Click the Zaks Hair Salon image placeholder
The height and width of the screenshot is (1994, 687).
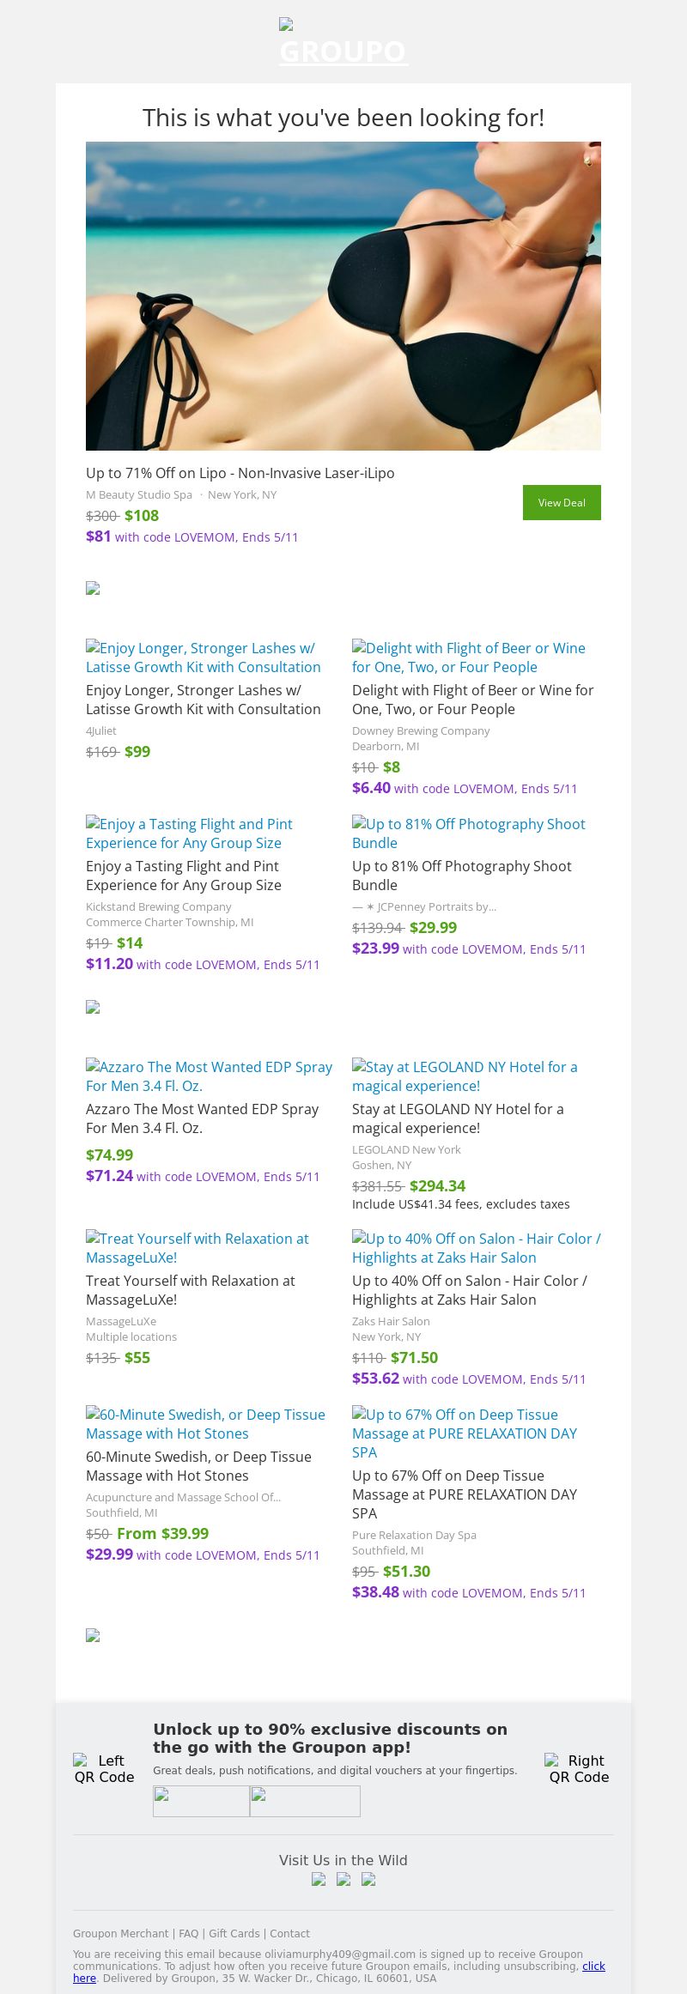[476, 1248]
